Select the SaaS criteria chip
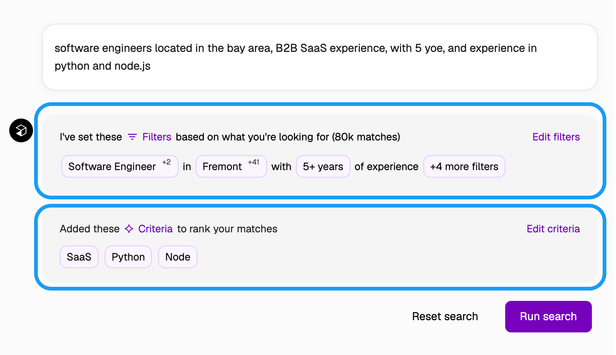Viewport: 616px width, 355px height. [79, 257]
